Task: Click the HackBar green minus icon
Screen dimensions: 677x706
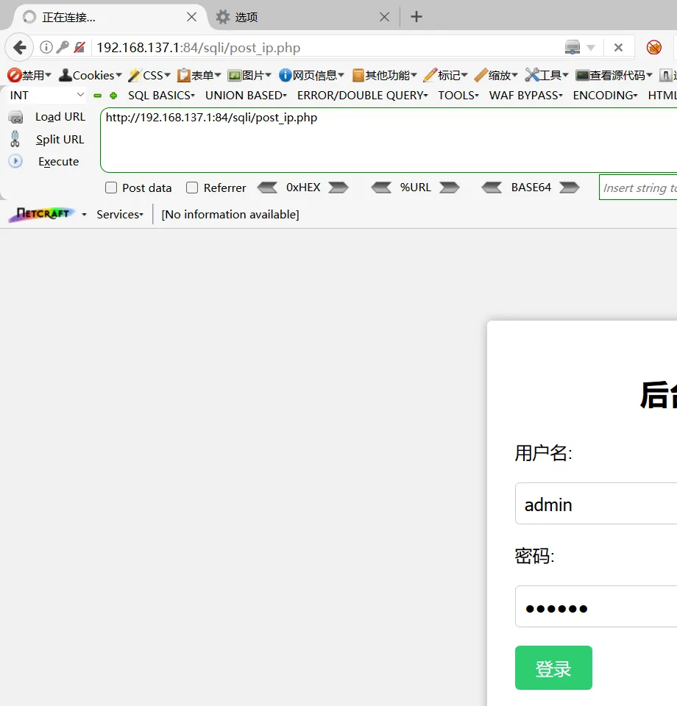Action: 98,96
